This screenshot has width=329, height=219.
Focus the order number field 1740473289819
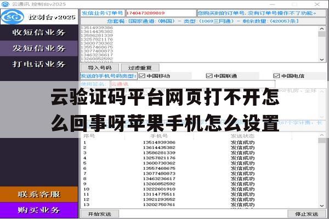(x=161, y=13)
